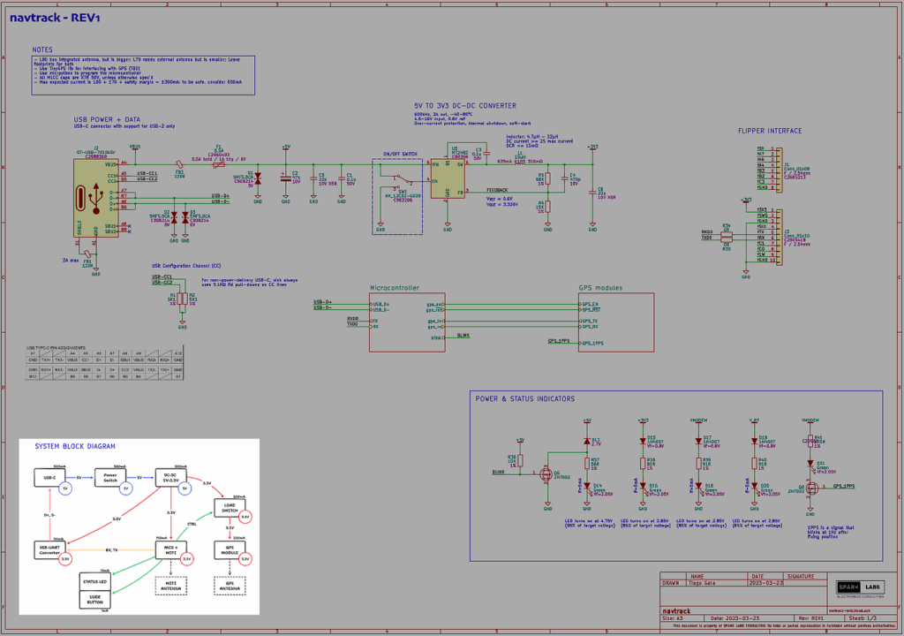Click the USB-C block in the block diagram
Image resolution: width=904 pixels, height=636 pixels.
click(49, 478)
